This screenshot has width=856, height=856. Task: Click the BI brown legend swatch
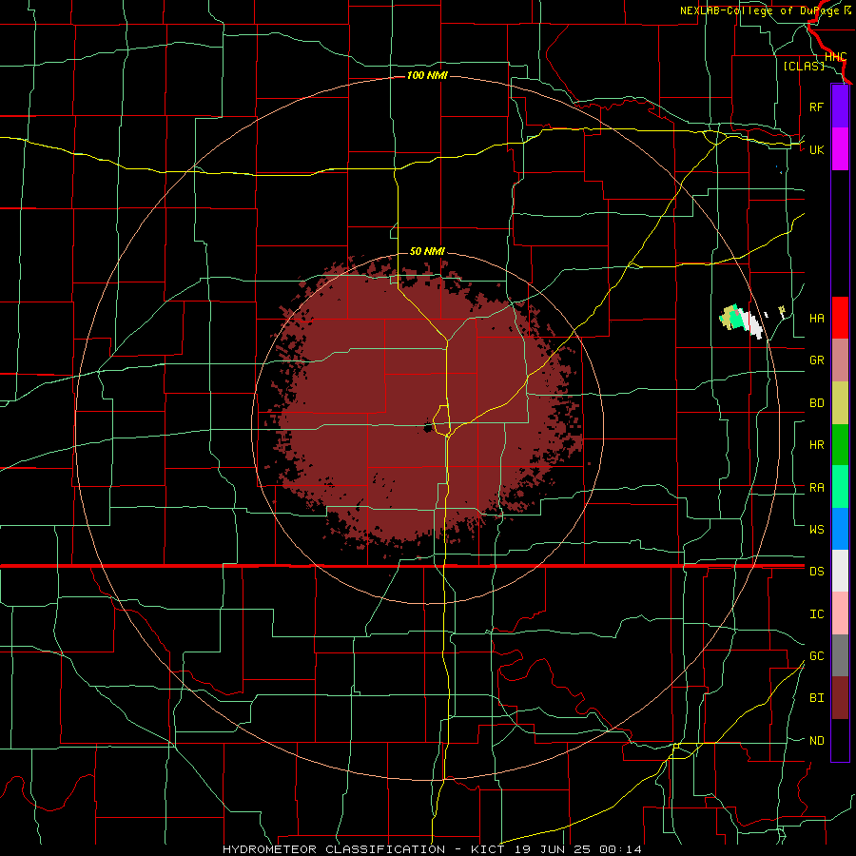click(x=840, y=698)
